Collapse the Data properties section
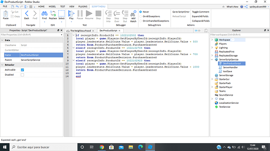Image resolution: width=270 pixels, height=151 pixels. 2,40
